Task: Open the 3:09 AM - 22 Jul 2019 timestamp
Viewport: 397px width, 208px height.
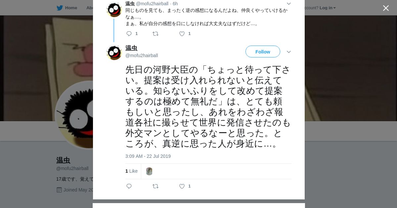Action: click(148, 156)
